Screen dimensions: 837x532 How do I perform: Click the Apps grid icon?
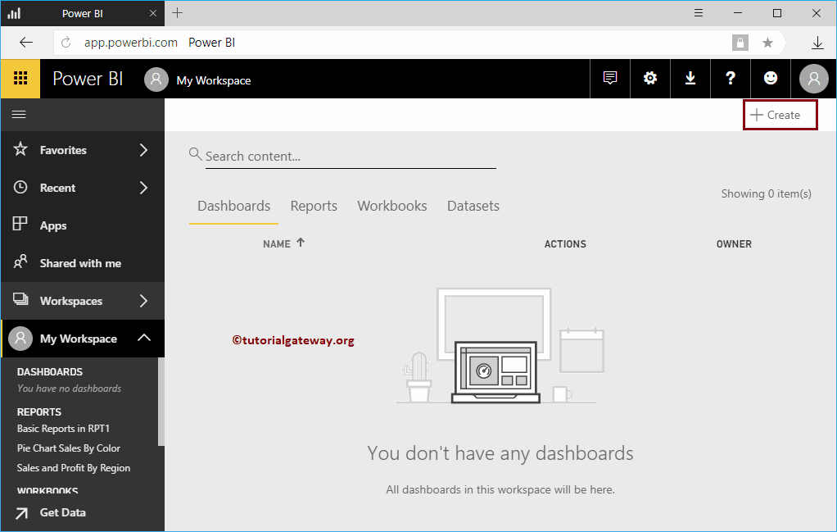(20, 224)
